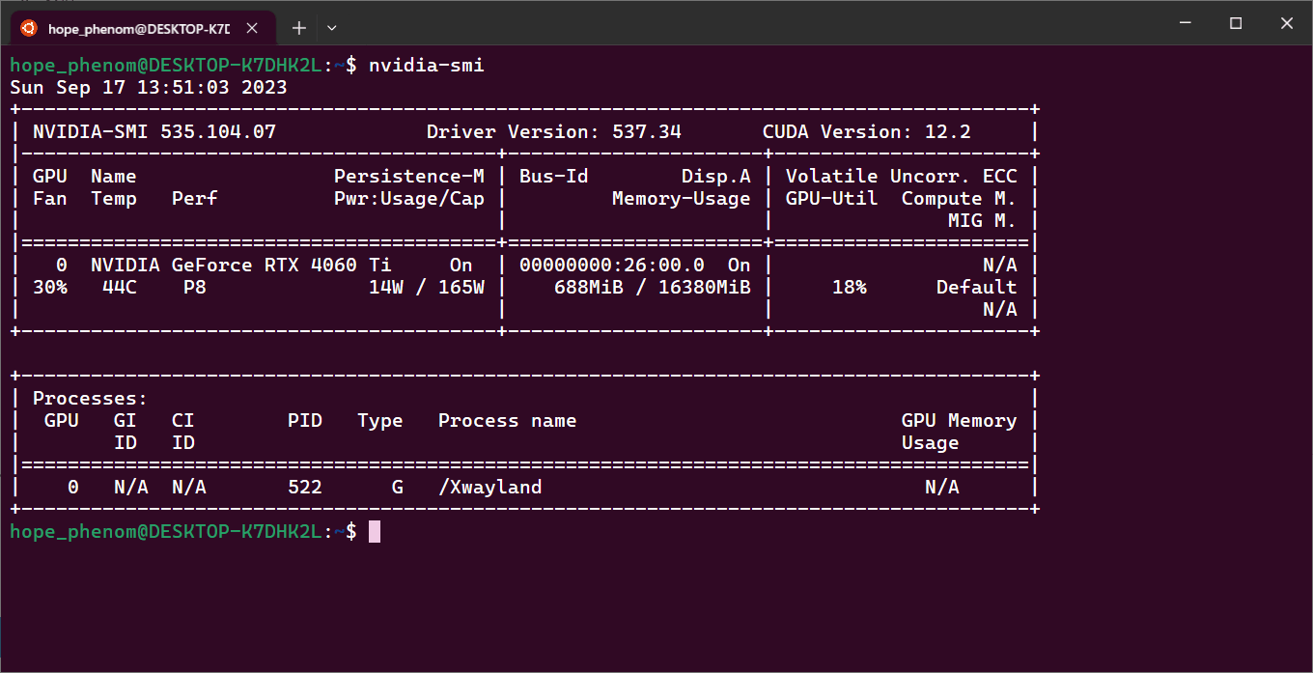Click the '/Xwayland' process name
The height and width of the screenshot is (673, 1313).
click(x=490, y=488)
